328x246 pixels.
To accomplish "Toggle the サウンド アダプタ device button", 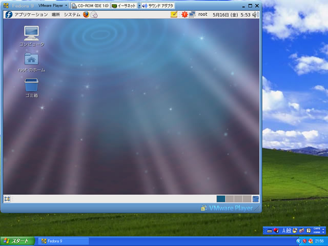I will point(157,5).
